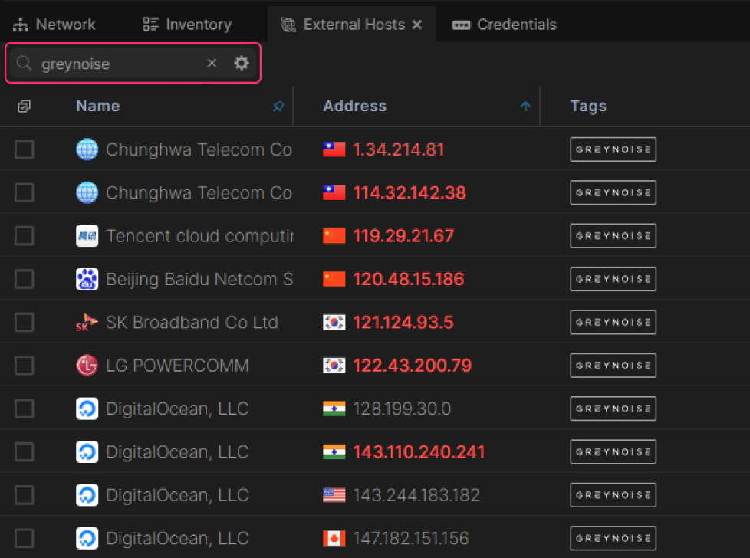This screenshot has width=750, height=558.
Task: Click the LG logo icon
Action: (87, 366)
